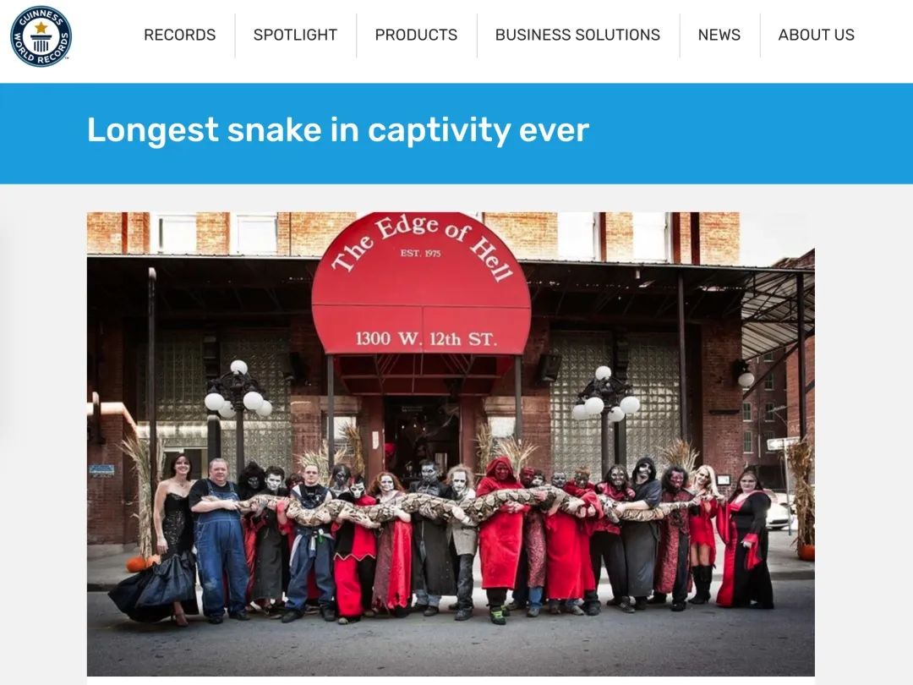Click 'The Edge of Hell' text on the awning
The width and height of the screenshot is (913, 685).
(422, 244)
